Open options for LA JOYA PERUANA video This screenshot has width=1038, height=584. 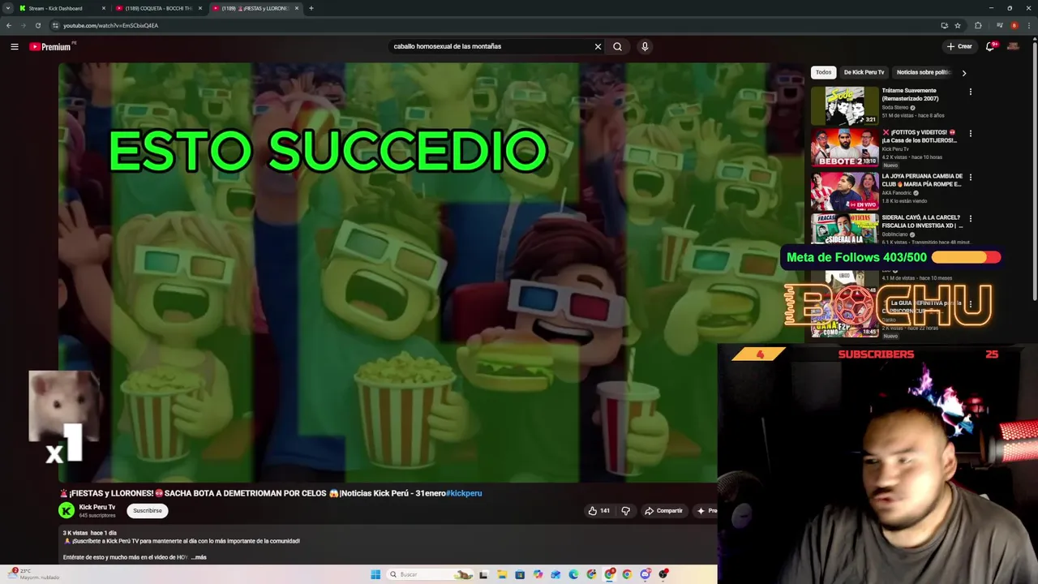click(970, 177)
